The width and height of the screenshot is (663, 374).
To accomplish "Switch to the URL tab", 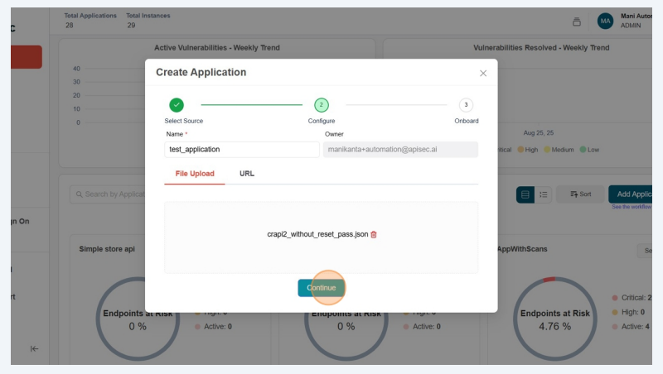I will click(x=247, y=174).
